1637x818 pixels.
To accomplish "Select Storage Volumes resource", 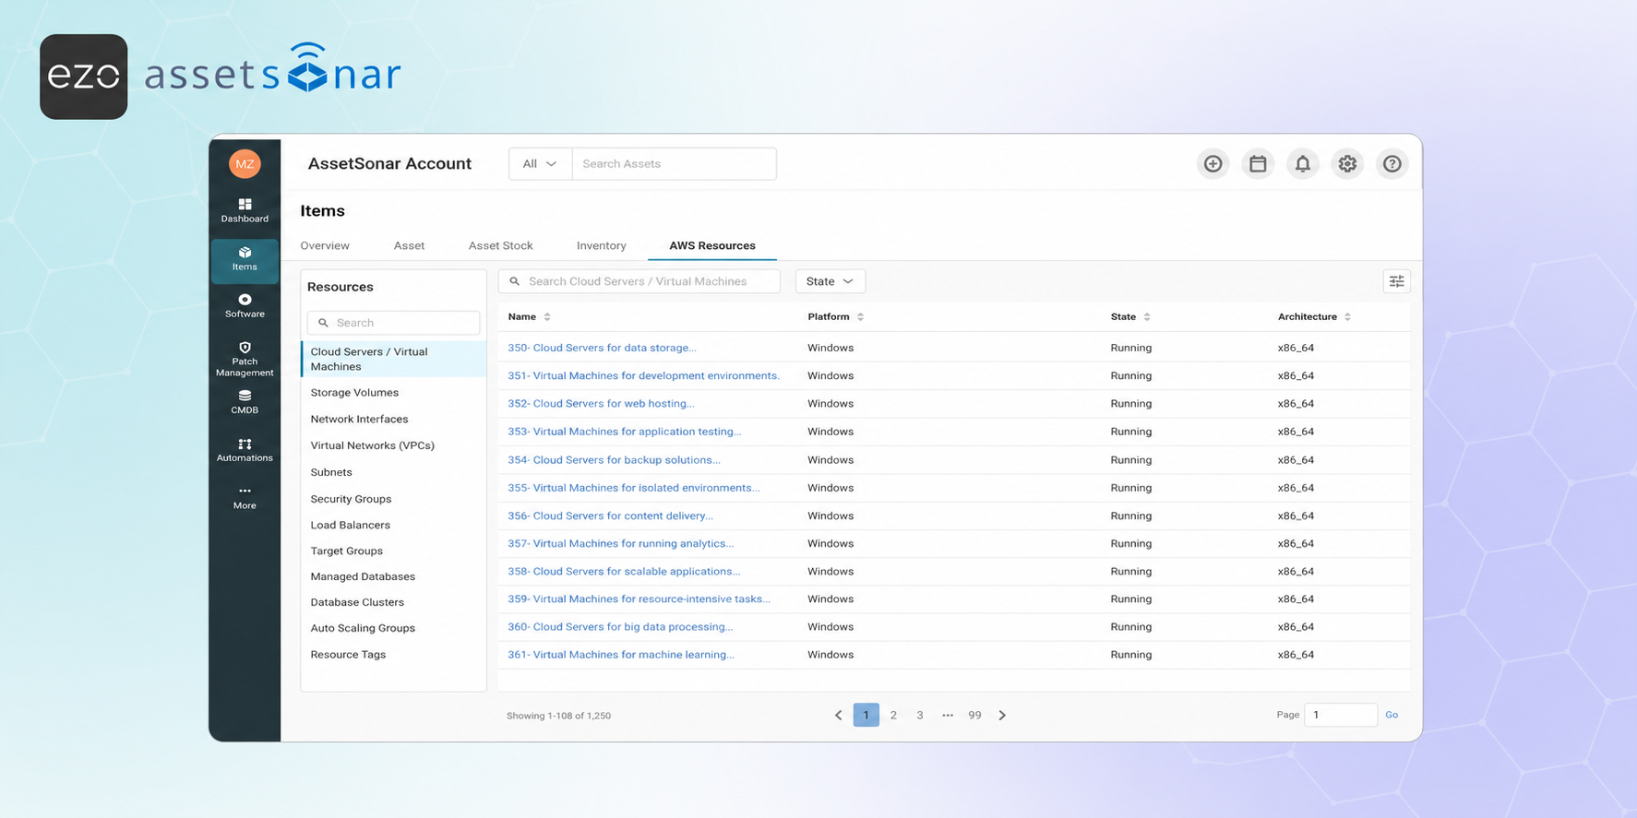I will tap(354, 392).
